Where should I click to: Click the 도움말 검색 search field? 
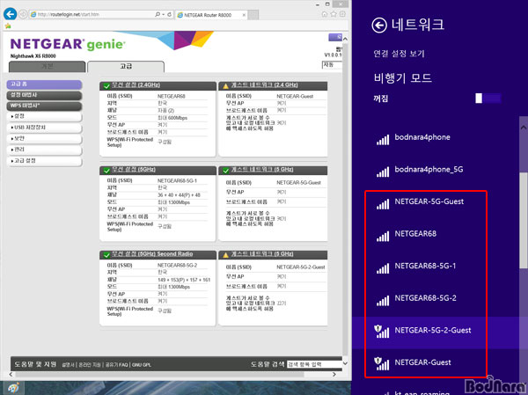[x=314, y=364]
